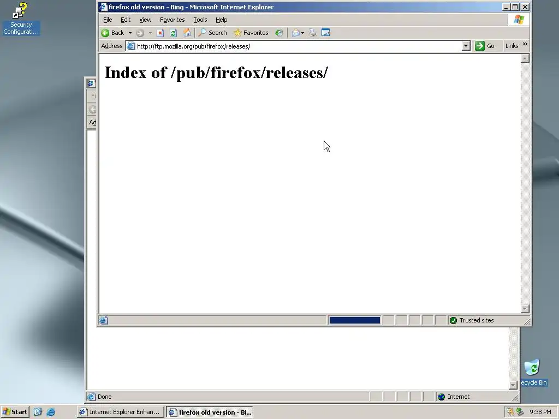Screen dimensions: 559x419
Task: Click the Index of /pub/firefox/releases/ heading
Action: click(x=216, y=73)
